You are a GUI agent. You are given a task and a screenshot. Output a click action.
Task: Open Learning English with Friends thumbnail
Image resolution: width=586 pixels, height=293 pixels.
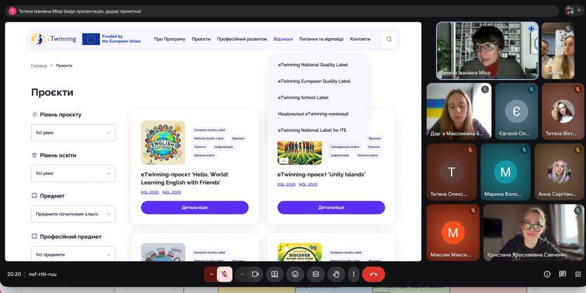[x=163, y=143]
